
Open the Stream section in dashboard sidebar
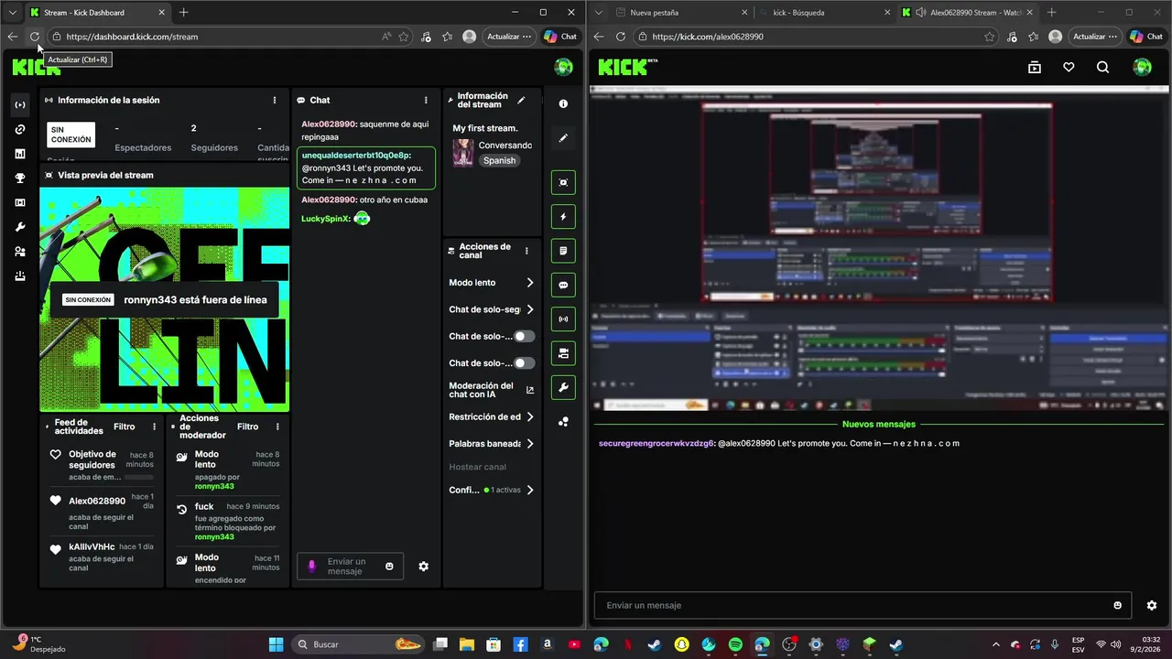(x=20, y=105)
